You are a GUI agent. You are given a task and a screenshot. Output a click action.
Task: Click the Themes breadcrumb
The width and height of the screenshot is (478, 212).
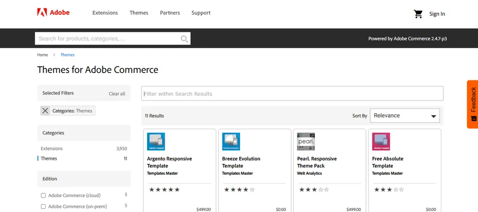click(67, 55)
